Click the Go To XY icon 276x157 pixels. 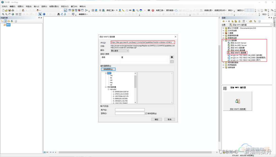(x=65, y=14)
